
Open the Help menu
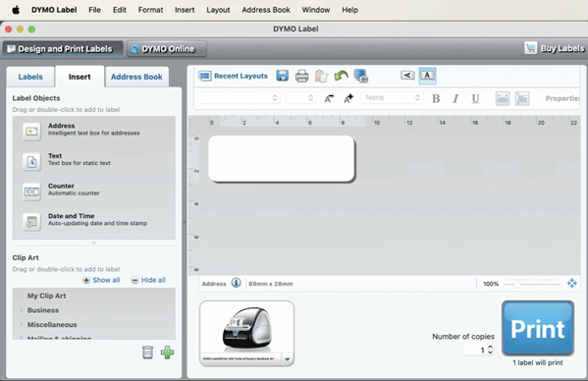349,10
